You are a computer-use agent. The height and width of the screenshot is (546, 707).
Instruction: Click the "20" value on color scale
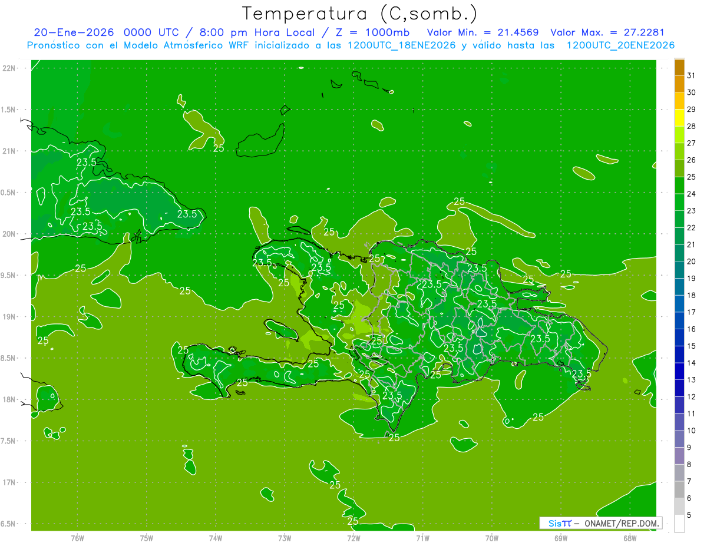[x=692, y=262]
